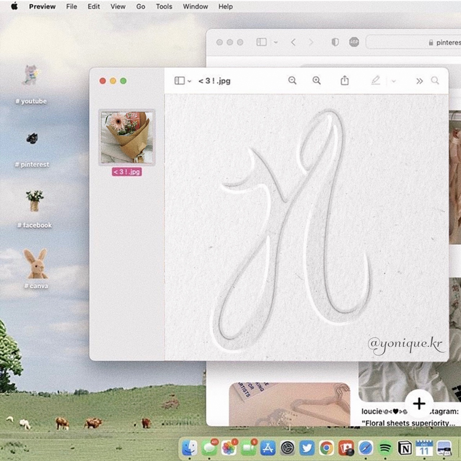This screenshot has height=461, width=461.
Task: Open Photos from the Dock
Action: (x=229, y=448)
